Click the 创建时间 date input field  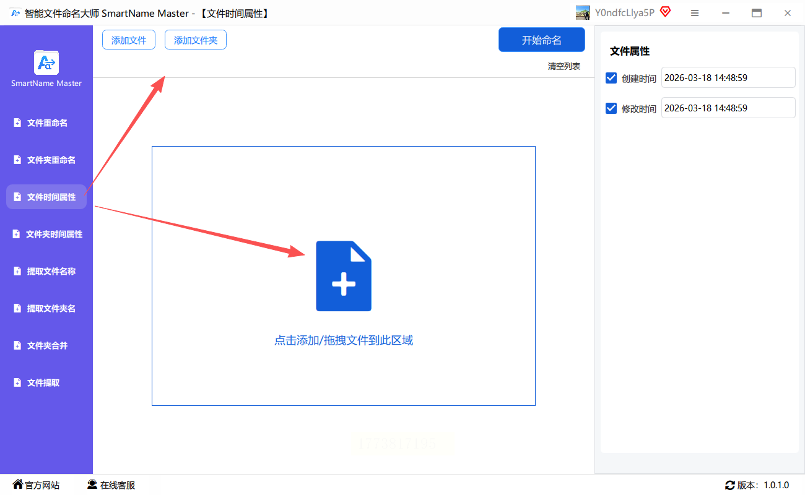tap(728, 77)
